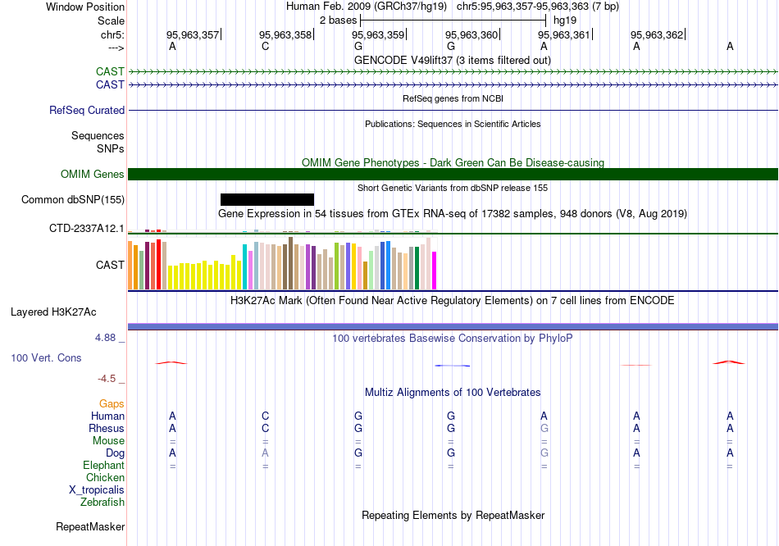Click the gray mismatch A in Dog row
Image resolution: width=779 pixels, height=546 pixels.
(266, 453)
